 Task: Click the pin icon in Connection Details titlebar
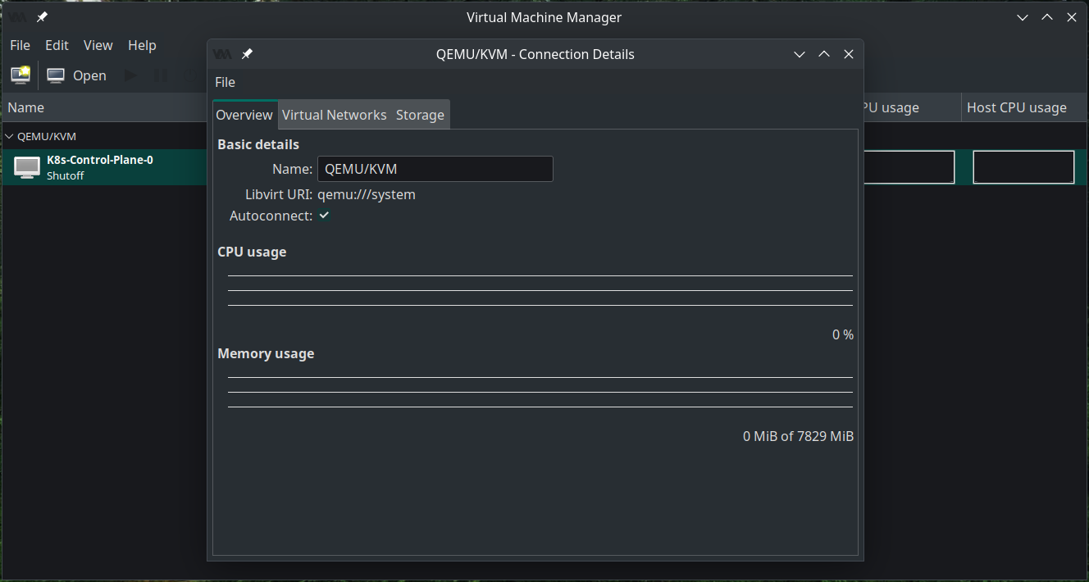(247, 54)
